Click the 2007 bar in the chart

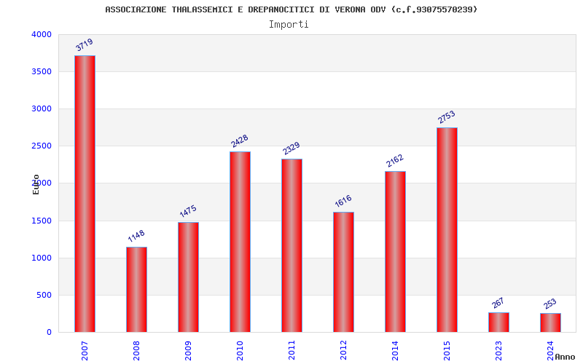tap(85, 194)
